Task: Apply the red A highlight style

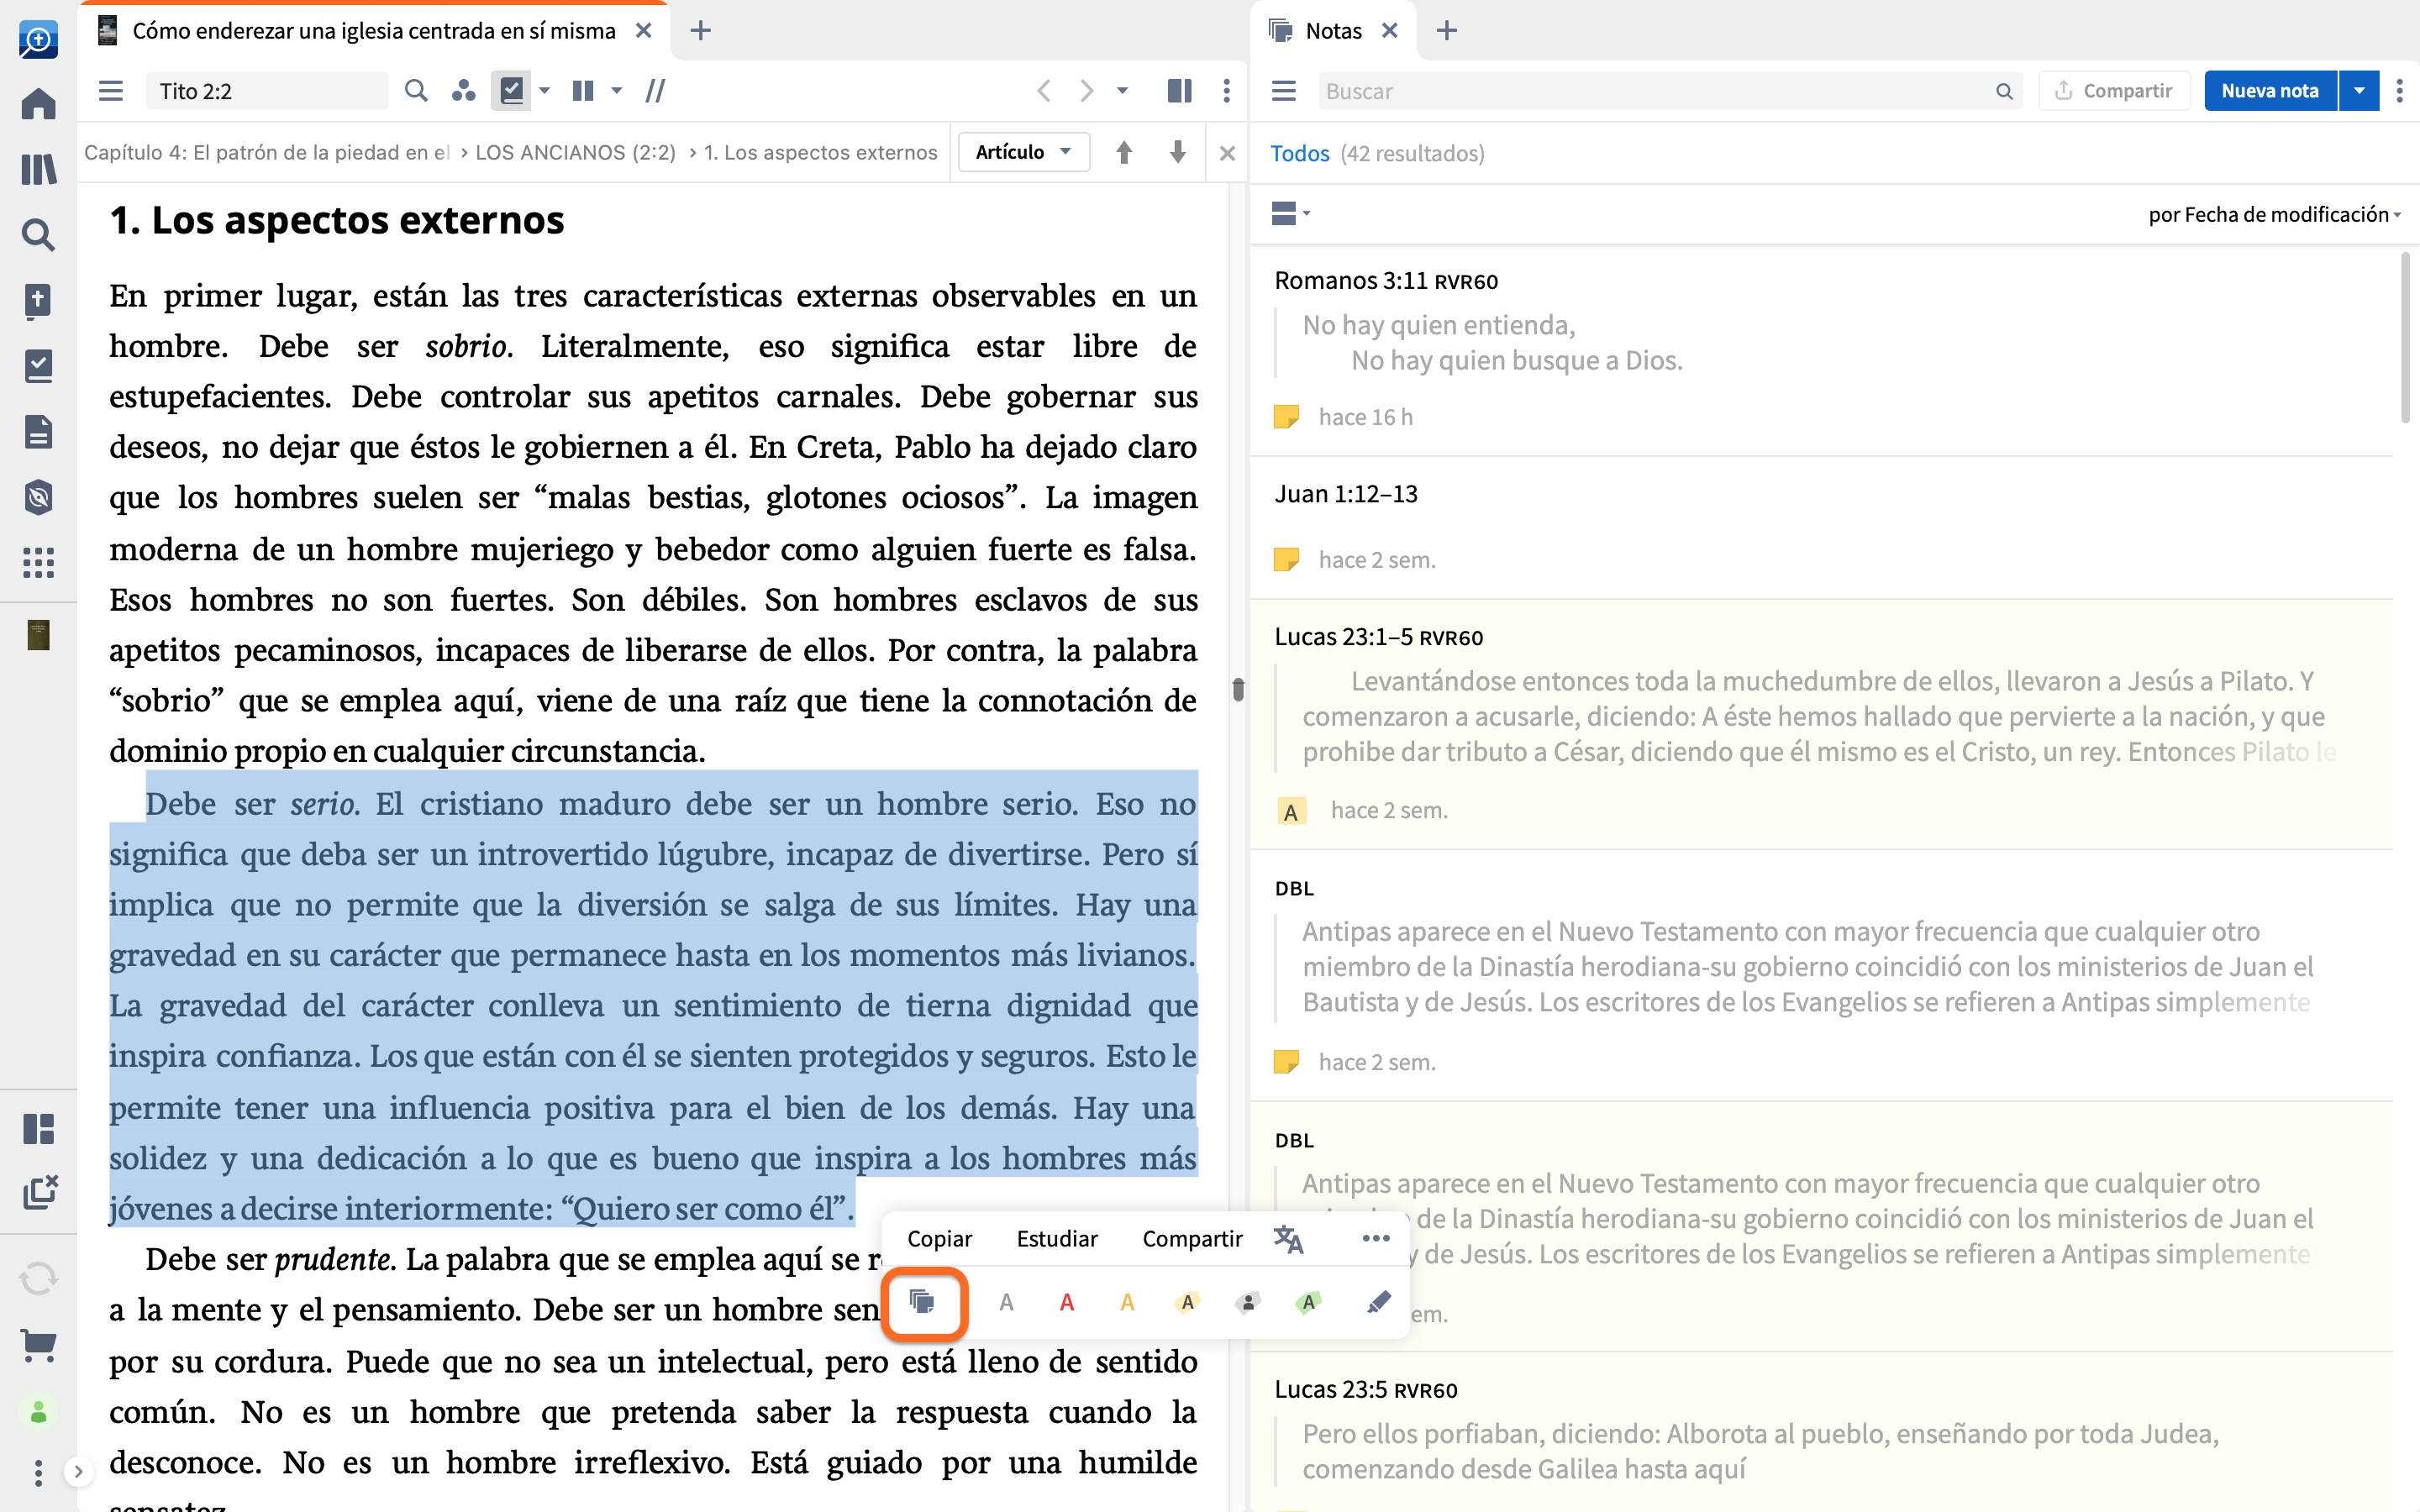Action: [1067, 1302]
